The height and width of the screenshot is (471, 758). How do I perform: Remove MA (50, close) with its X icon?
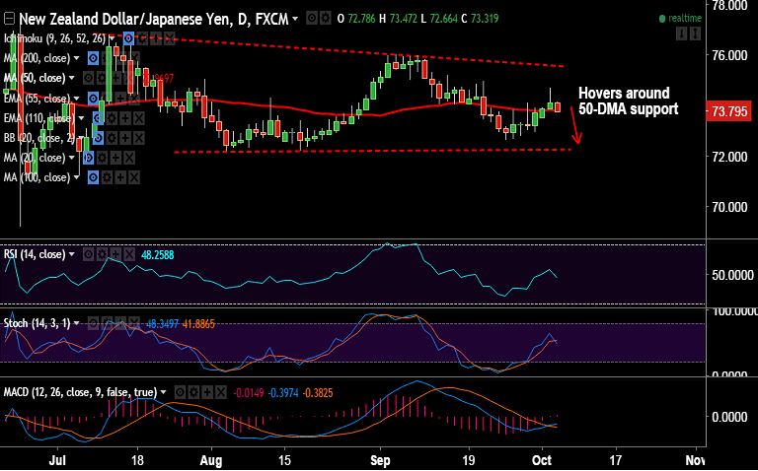point(129,78)
